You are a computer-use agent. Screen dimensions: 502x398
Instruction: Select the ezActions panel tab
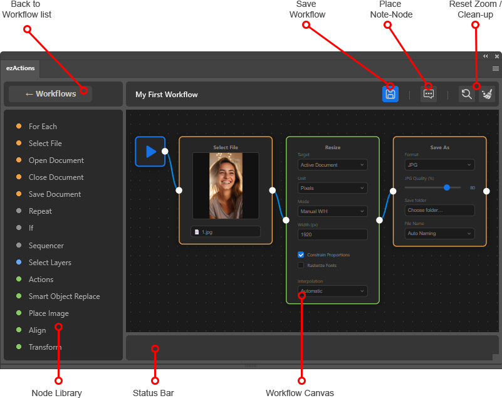coord(21,68)
